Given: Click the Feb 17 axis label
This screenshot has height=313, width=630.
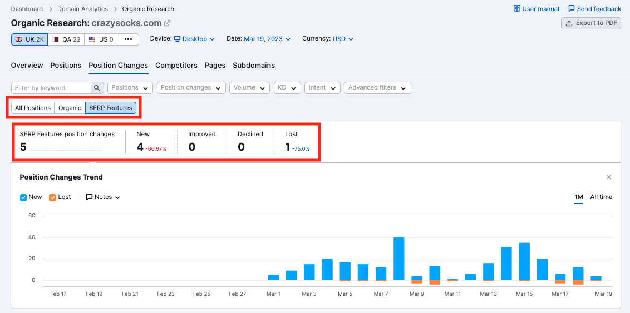Looking at the screenshot, I should click(x=58, y=294).
